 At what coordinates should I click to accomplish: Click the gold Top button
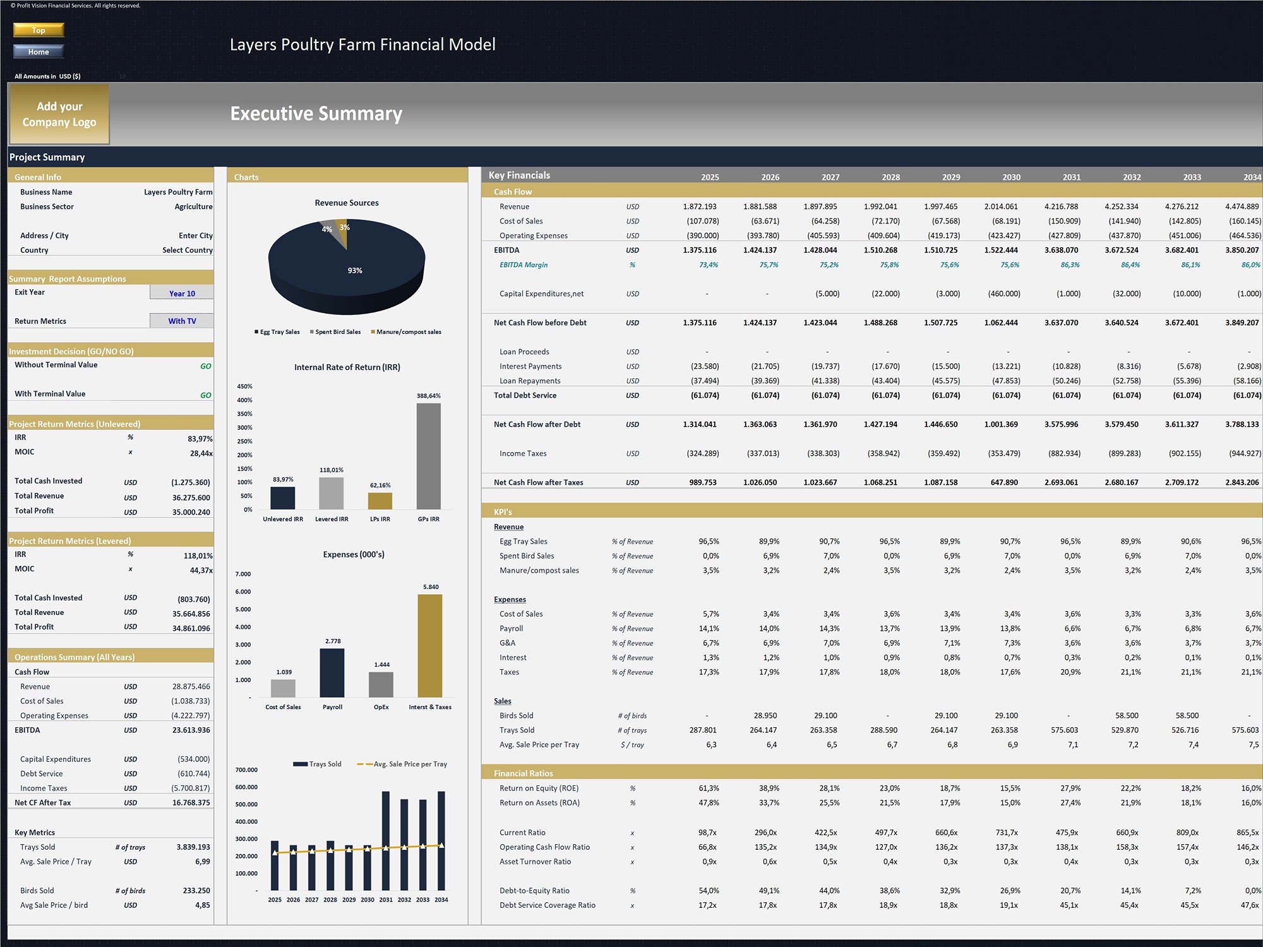39,30
